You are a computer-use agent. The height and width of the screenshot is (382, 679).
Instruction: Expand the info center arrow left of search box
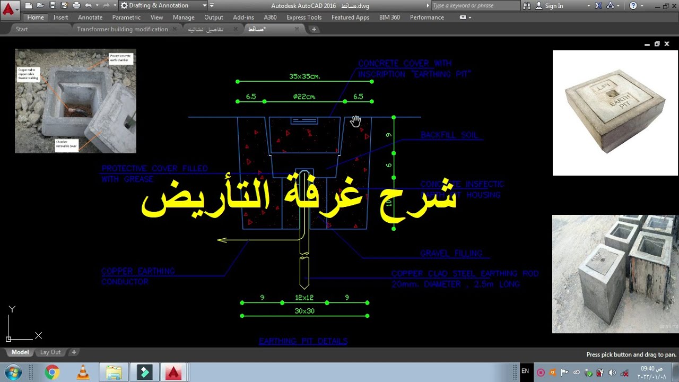pos(428,5)
